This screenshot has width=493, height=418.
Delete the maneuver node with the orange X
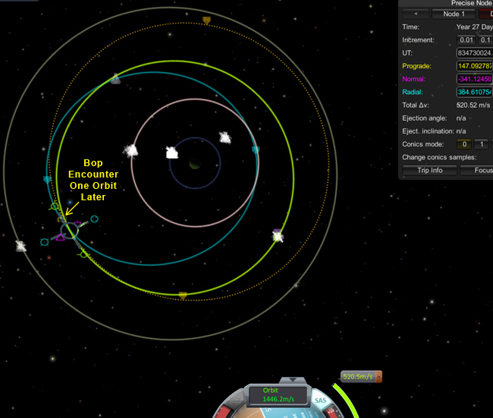coord(379,376)
